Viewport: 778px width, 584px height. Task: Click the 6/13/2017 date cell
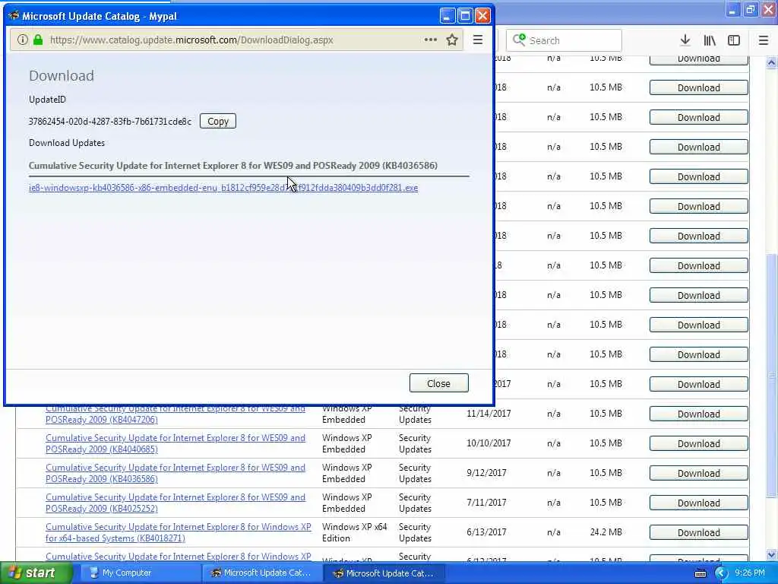pyautogui.click(x=486, y=532)
